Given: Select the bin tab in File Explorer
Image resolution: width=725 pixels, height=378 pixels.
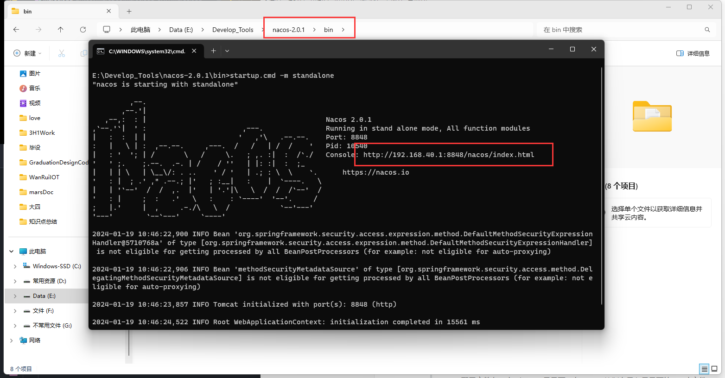Looking at the screenshot, I should (62, 11).
